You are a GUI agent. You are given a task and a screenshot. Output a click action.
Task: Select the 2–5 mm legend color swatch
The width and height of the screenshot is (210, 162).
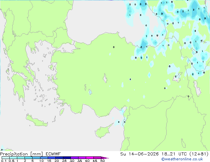pyautogui.click(x=28, y=158)
